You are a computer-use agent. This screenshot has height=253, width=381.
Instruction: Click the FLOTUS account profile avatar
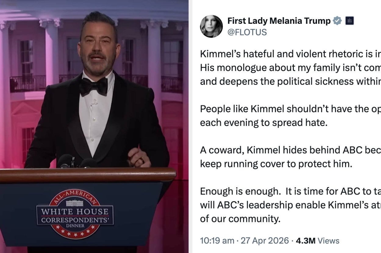211,26
